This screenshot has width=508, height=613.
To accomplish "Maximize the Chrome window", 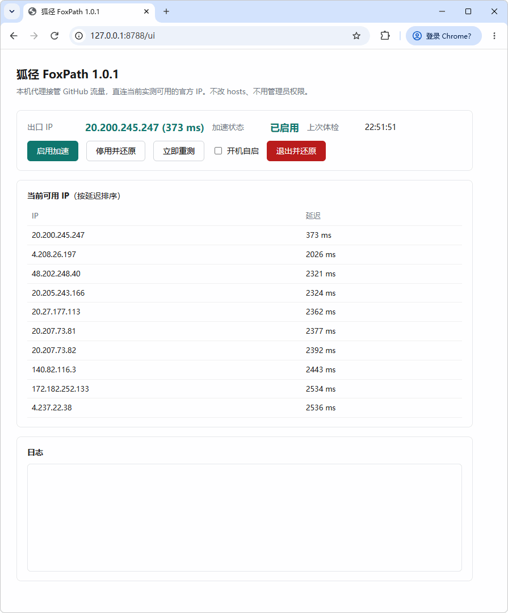I will 468,11.
